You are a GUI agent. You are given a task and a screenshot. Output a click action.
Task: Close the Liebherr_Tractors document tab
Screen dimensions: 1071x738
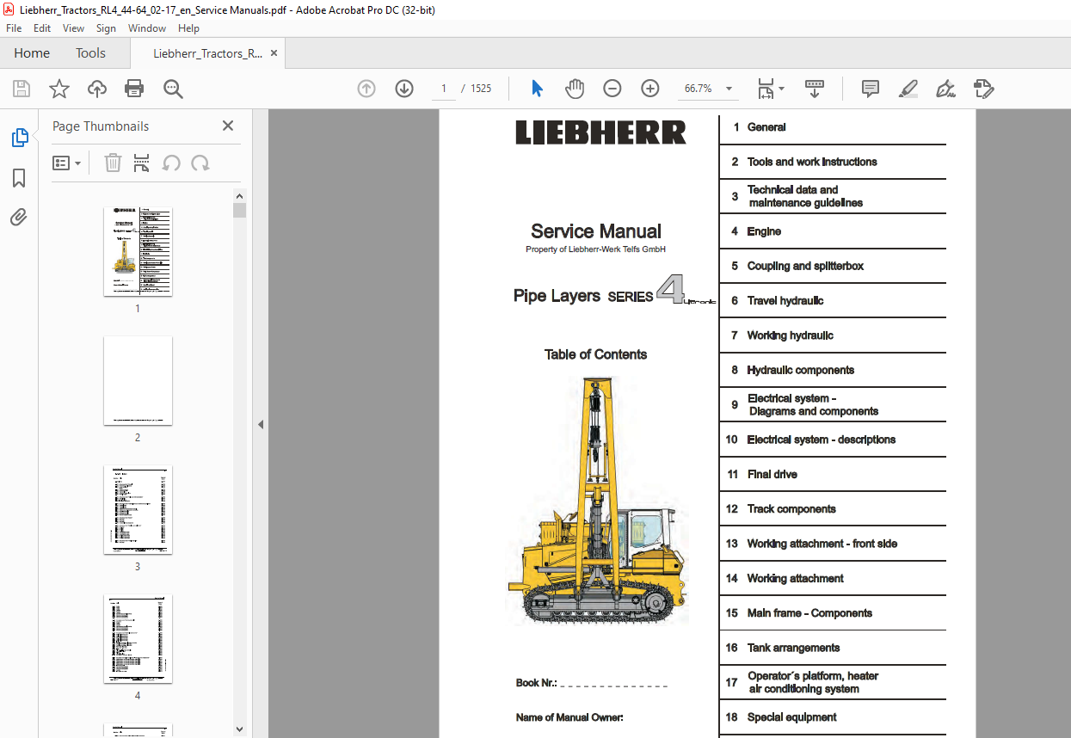(x=274, y=53)
